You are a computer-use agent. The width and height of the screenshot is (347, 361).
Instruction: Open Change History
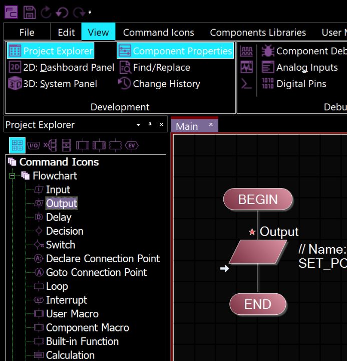[159, 84]
